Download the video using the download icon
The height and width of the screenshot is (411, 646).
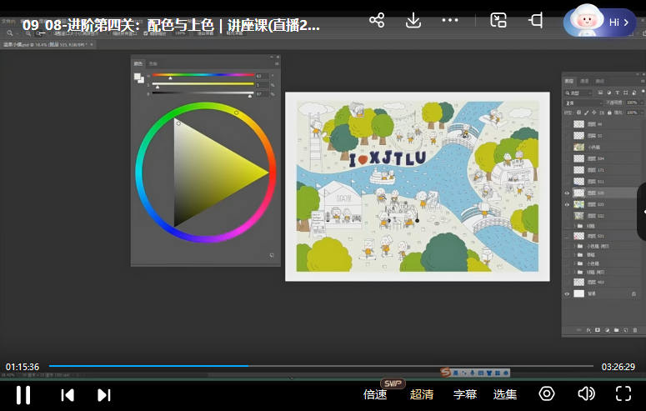(413, 20)
